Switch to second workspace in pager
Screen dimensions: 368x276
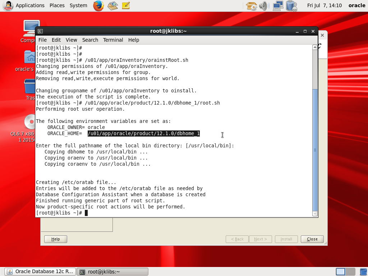click(350, 272)
